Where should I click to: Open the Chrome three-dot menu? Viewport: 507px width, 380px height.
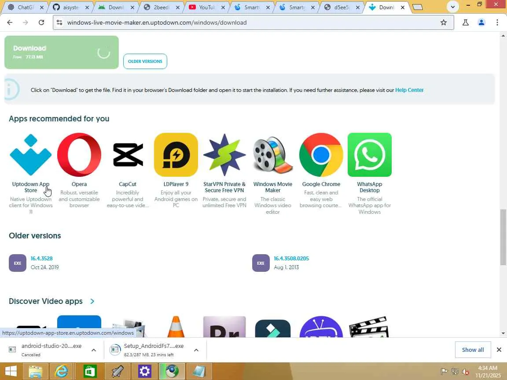pyautogui.click(x=497, y=22)
